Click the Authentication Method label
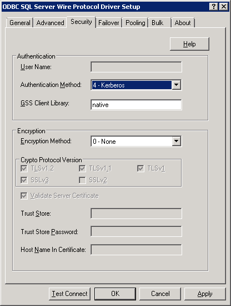Image resolution: width=231 pixels, height=306 pixels. coord(51,85)
